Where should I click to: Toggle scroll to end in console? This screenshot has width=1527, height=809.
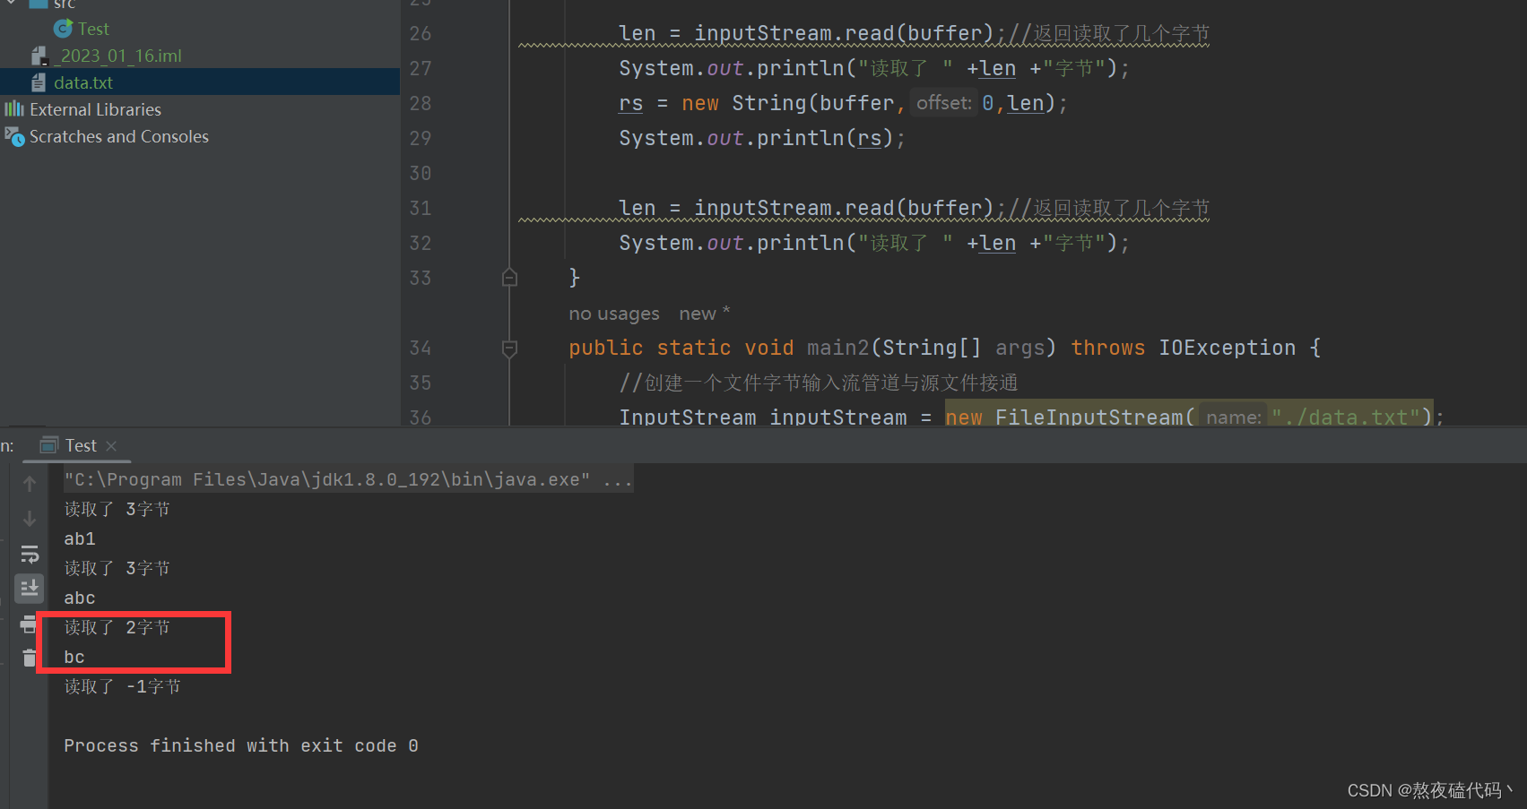point(30,588)
